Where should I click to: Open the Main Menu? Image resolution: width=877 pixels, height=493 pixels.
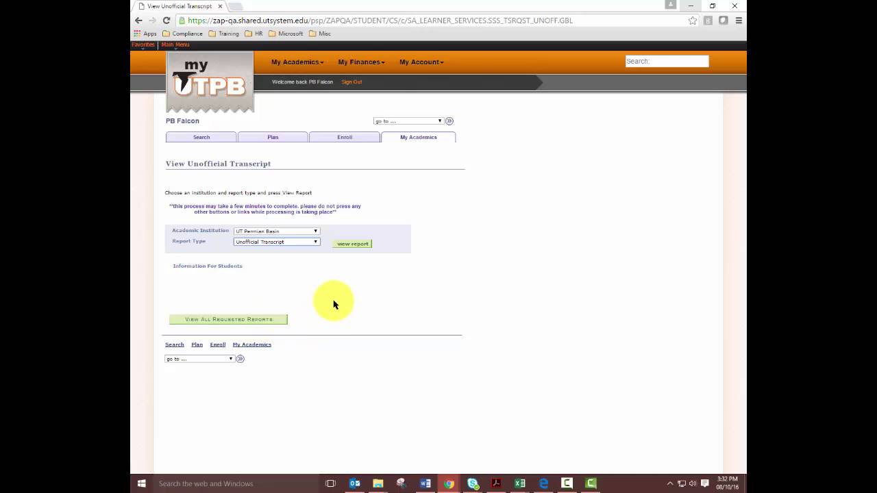tap(175, 45)
